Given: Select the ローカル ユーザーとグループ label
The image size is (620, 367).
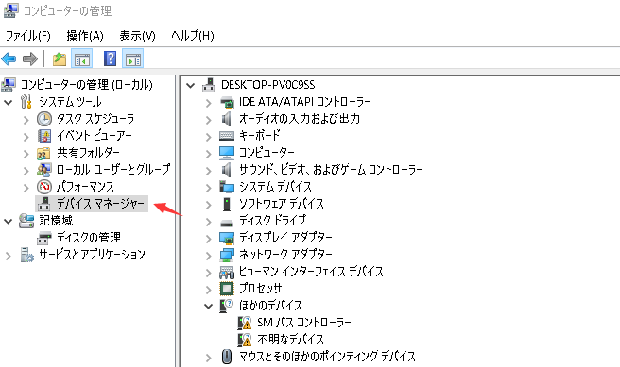Looking at the screenshot, I should (113, 170).
